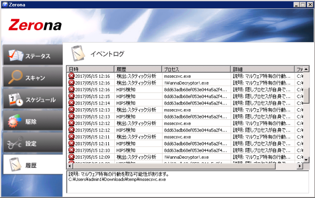Click error icon of 12:11 mssecsvc.exe row
Image resolution: width=315 pixels, height=198 pixels.
click(x=71, y=136)
